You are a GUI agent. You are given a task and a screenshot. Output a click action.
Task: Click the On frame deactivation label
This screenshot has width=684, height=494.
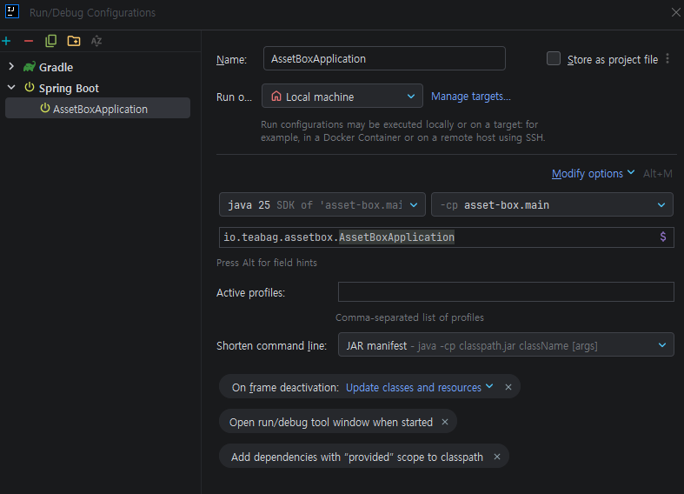coord(285,388)
